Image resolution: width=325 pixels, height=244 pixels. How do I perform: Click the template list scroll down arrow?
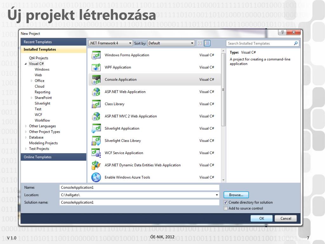pyautogui.click(x=223, y=180)
